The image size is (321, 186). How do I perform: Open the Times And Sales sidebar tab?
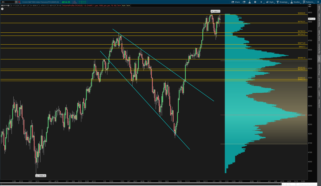coord(319,20)
